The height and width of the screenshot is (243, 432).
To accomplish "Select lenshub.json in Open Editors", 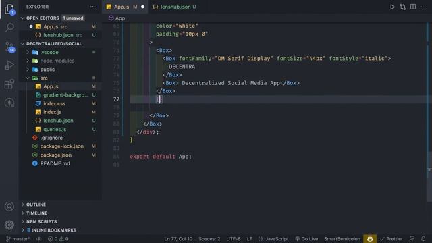I will [60, 35].
